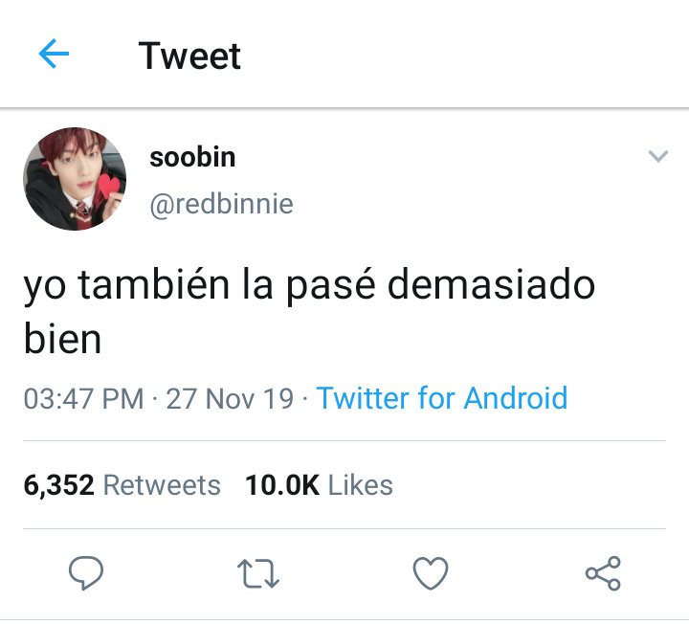The height and width of the screenshot is (624, 689).
Task: Toggle the retweet arrows icon
Action: pos(258,573)
